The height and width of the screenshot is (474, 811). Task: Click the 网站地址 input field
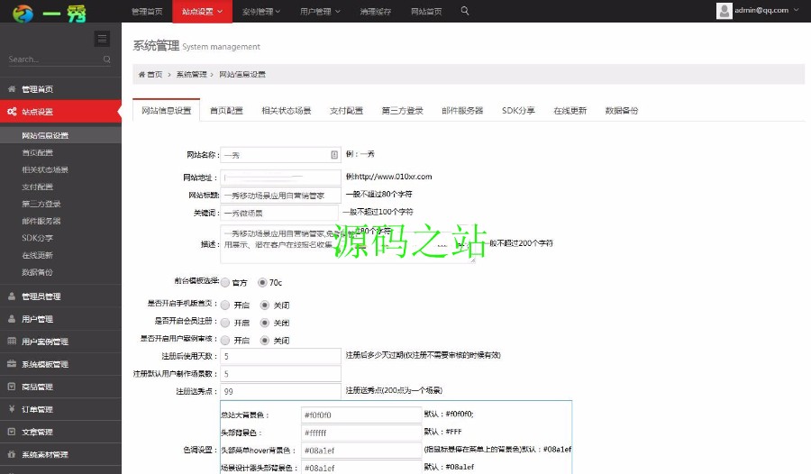[280, 178]
